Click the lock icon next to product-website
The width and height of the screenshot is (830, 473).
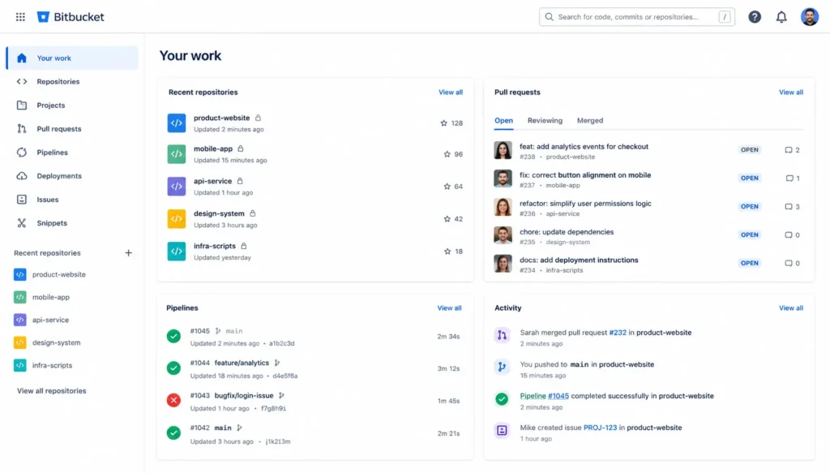(258, 118)
